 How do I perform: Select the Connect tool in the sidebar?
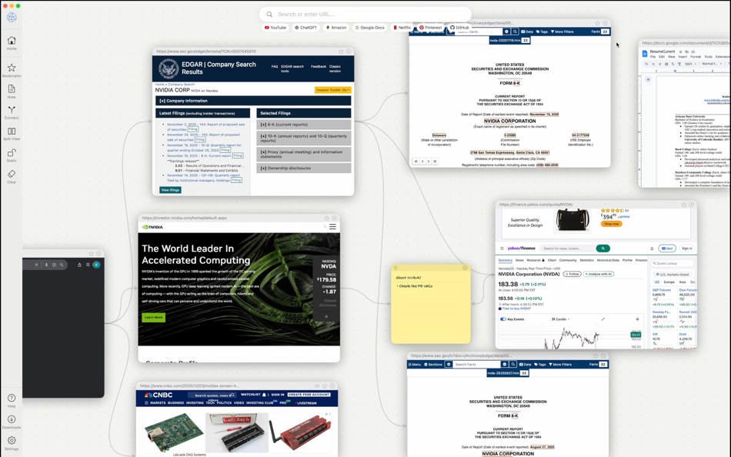point(12,112)
